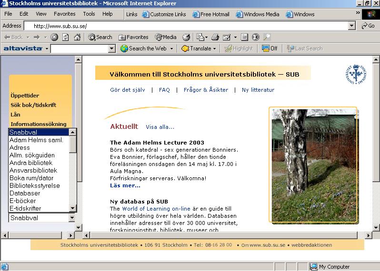Viewport: 380px width, 271px height.
Task: Click the Back navigation arrow
Action: tap(13, 37)
